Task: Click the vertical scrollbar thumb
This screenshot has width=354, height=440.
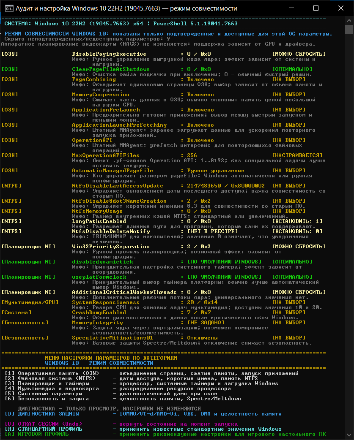Action: click(x=349, y=30)
